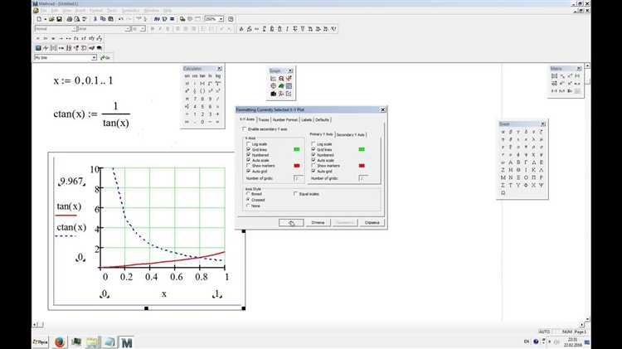Click the Go button next to My Site
This screenshot has width=622, height=349.
point(105,58)
